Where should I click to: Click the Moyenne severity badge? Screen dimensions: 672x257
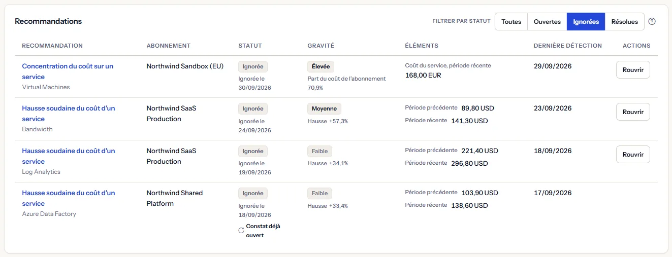324,108
